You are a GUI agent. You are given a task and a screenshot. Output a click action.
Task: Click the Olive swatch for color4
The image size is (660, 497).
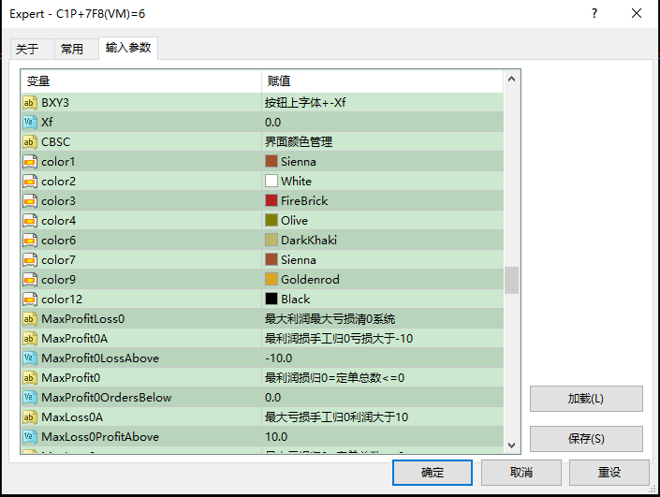271,221
